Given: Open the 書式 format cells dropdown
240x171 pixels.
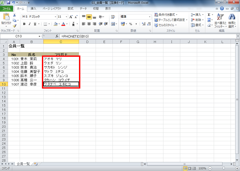Looking at the screenshot, I should (197, 25).
